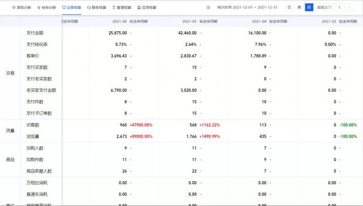Click the 客单价 row label
Screen dimensions: 363x206
(x=33, y=56)
